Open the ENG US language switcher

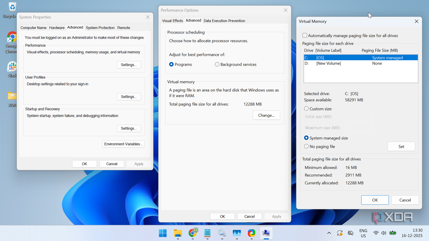[363, 233]
